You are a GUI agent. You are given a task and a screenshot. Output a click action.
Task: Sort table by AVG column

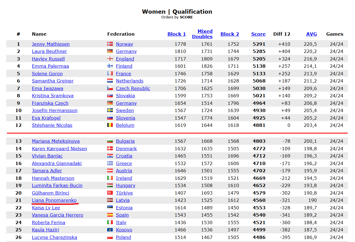point(311,34)
